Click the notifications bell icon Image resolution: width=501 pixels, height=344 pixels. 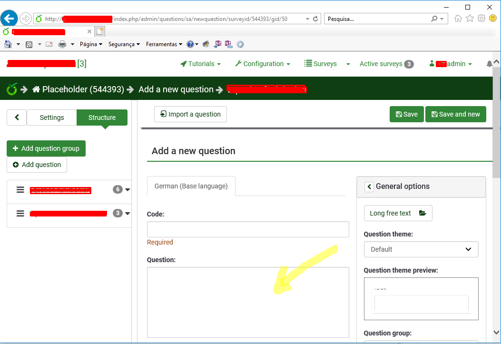pyautogui.click(x=489, y=64)
